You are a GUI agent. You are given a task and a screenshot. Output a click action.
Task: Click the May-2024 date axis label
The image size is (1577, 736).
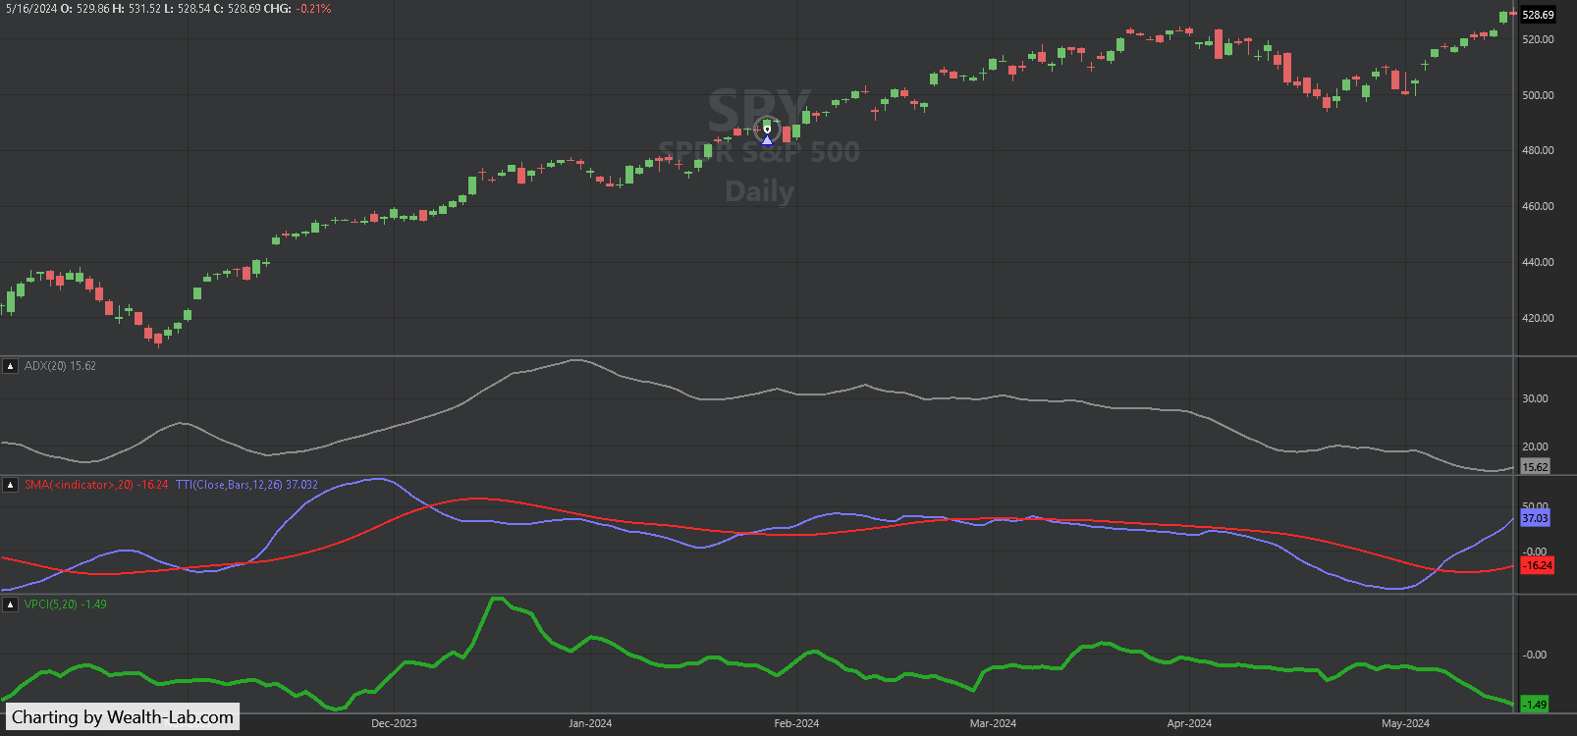point(1405,723)
